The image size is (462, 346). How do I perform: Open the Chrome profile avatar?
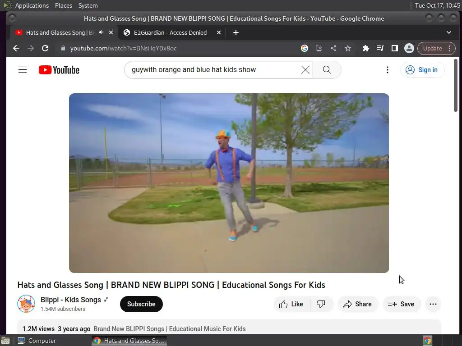409,48
